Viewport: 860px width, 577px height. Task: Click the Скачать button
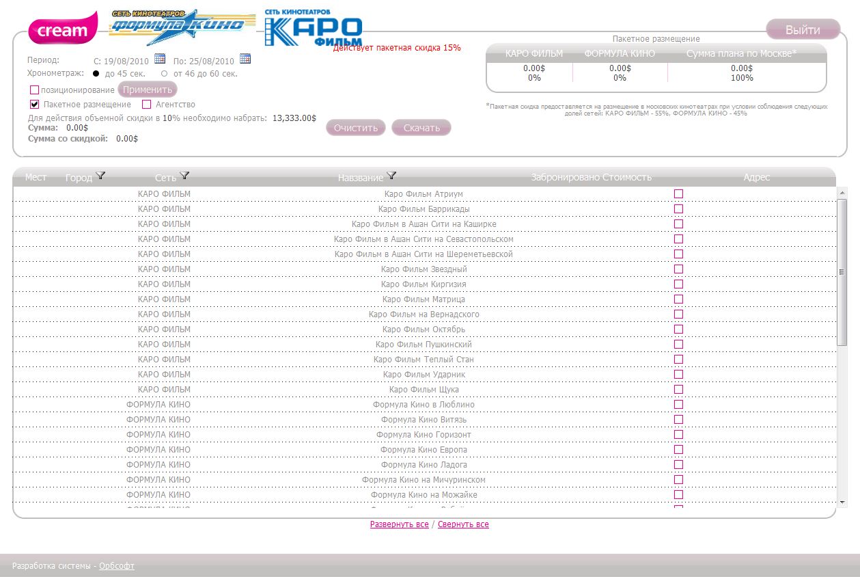coord(421,128)
